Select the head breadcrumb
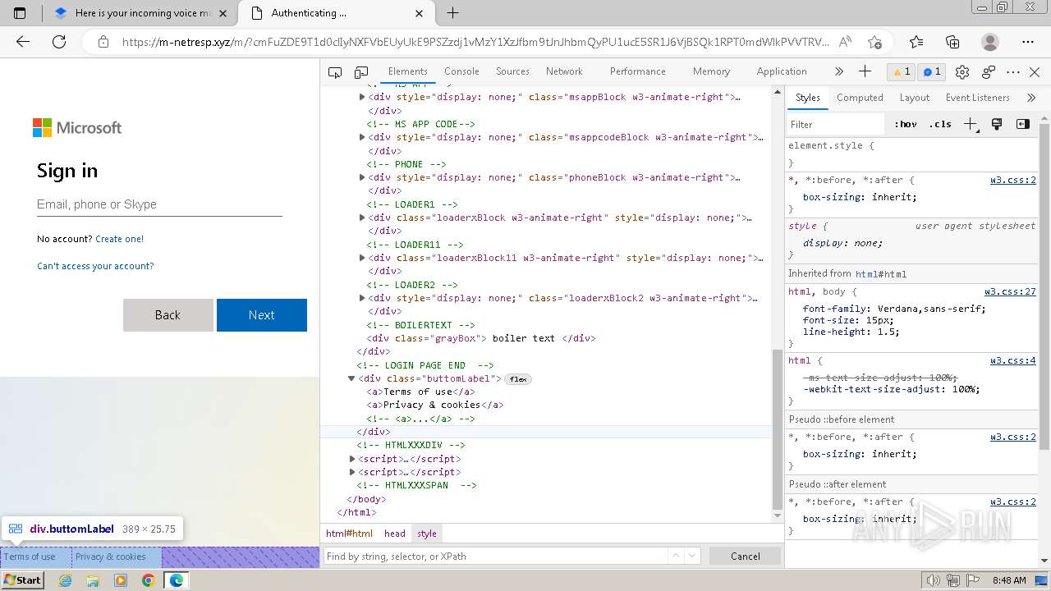Screen dimensions: 1051x591 point(395,534)
